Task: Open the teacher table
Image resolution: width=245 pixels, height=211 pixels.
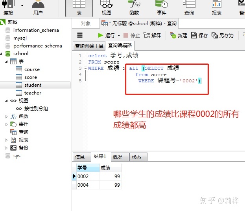Action: [33, 93]
